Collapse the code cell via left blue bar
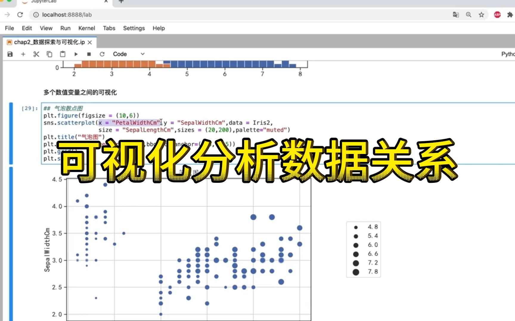The image size is (515, 321). click(11, 131)
